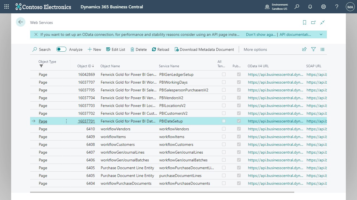
Task: Open the row actions menu for PBIDateSetup
Action: point(66,121)
